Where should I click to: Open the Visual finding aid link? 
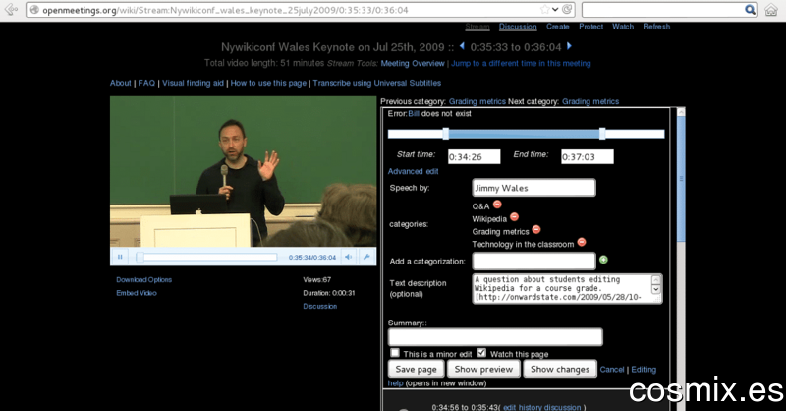(x=193, y=83)
